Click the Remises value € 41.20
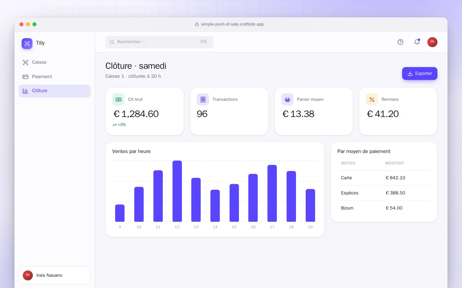The width and height of the screenshot is (462, 288). (x=383, y=114)
